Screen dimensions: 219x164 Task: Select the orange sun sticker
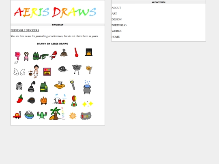tap(73, 116)
